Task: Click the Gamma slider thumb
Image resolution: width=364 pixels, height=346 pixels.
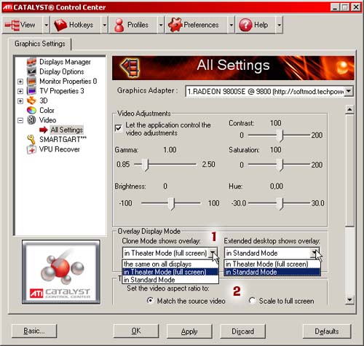Action: click(145, 165)
